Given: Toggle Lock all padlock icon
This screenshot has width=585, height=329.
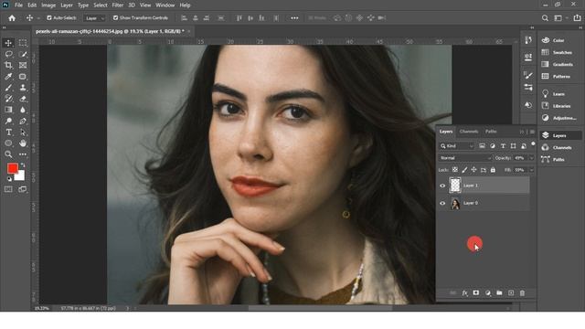Looking at the screenshot, I should point(493,170).
